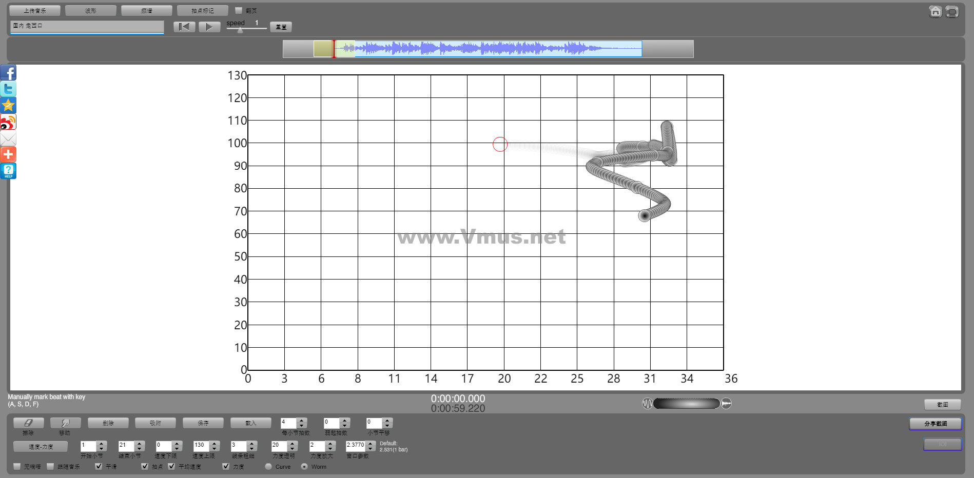Increase the 每小节拍数 stepper value
Viewport: 974px width, 478px height.
click(x=302, y=421)
